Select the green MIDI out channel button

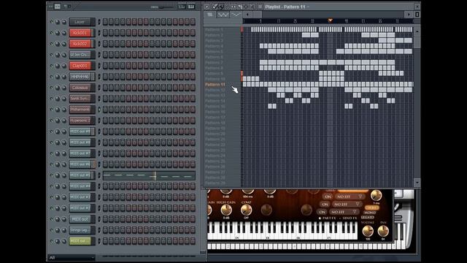pos(80,241)
